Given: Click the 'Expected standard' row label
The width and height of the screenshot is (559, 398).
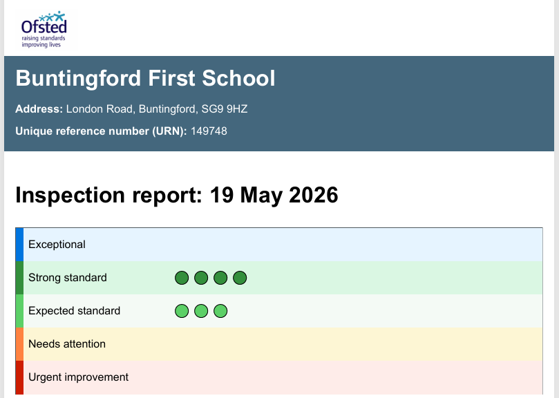Looking at the screenshot, I should 74,311.
